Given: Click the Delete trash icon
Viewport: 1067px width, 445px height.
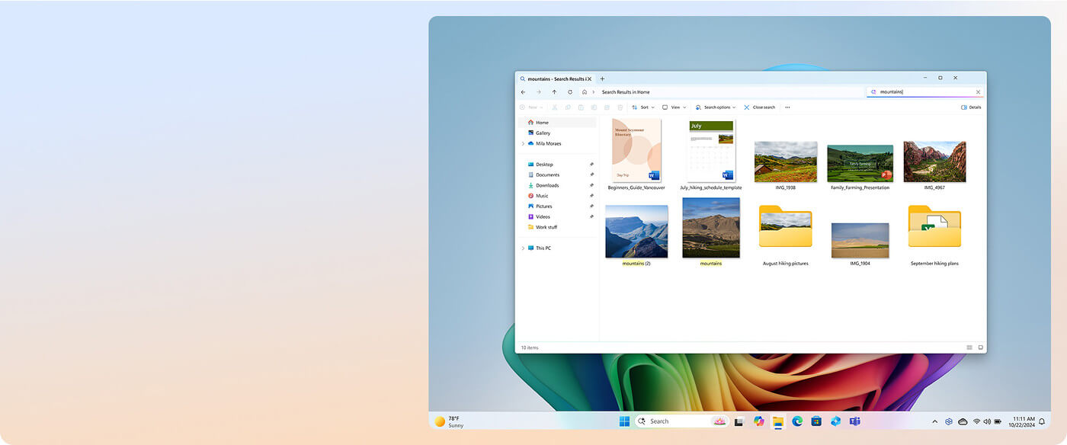Looking at the screenshot, I should coord(620,107).
